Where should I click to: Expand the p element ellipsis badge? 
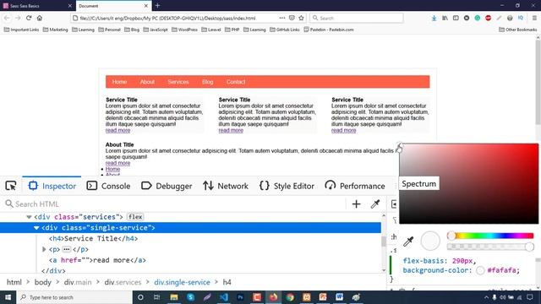click(x=67, y=249)
